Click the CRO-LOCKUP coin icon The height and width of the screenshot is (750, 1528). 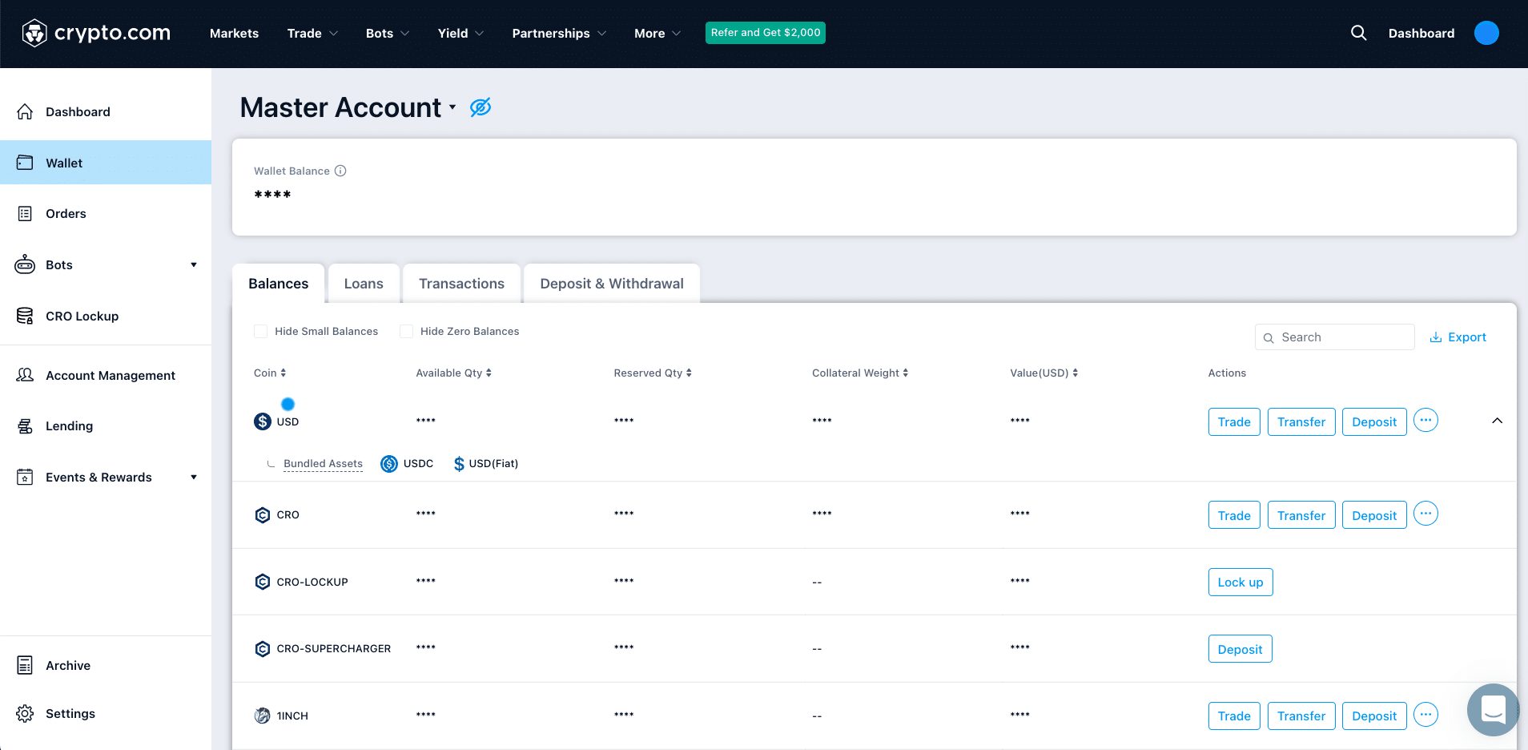263,582
